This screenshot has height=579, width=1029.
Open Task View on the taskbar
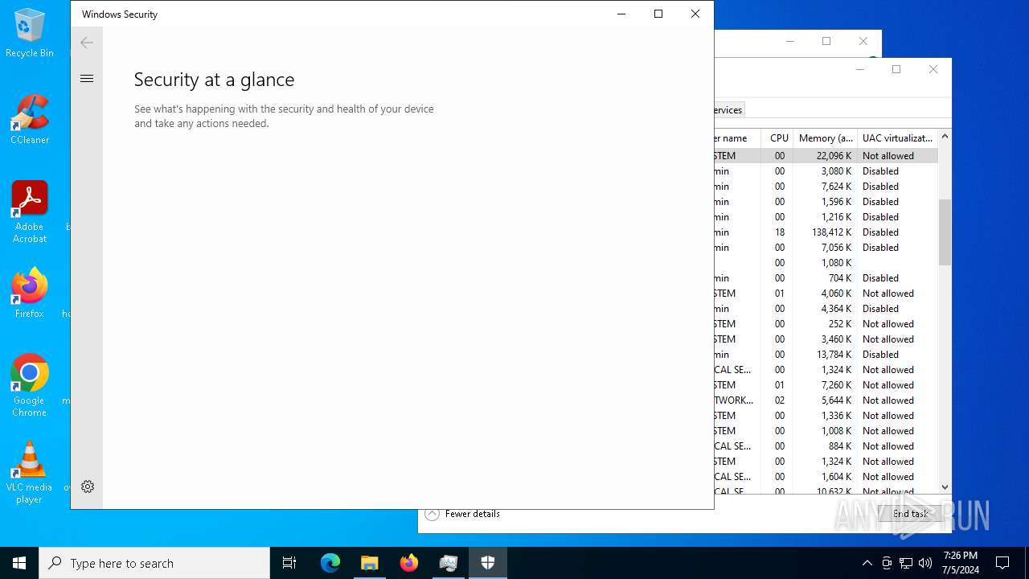click(x=289, y=563)
